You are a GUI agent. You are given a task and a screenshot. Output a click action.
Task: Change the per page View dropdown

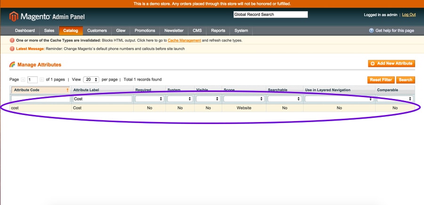click(x=91, y=80)
